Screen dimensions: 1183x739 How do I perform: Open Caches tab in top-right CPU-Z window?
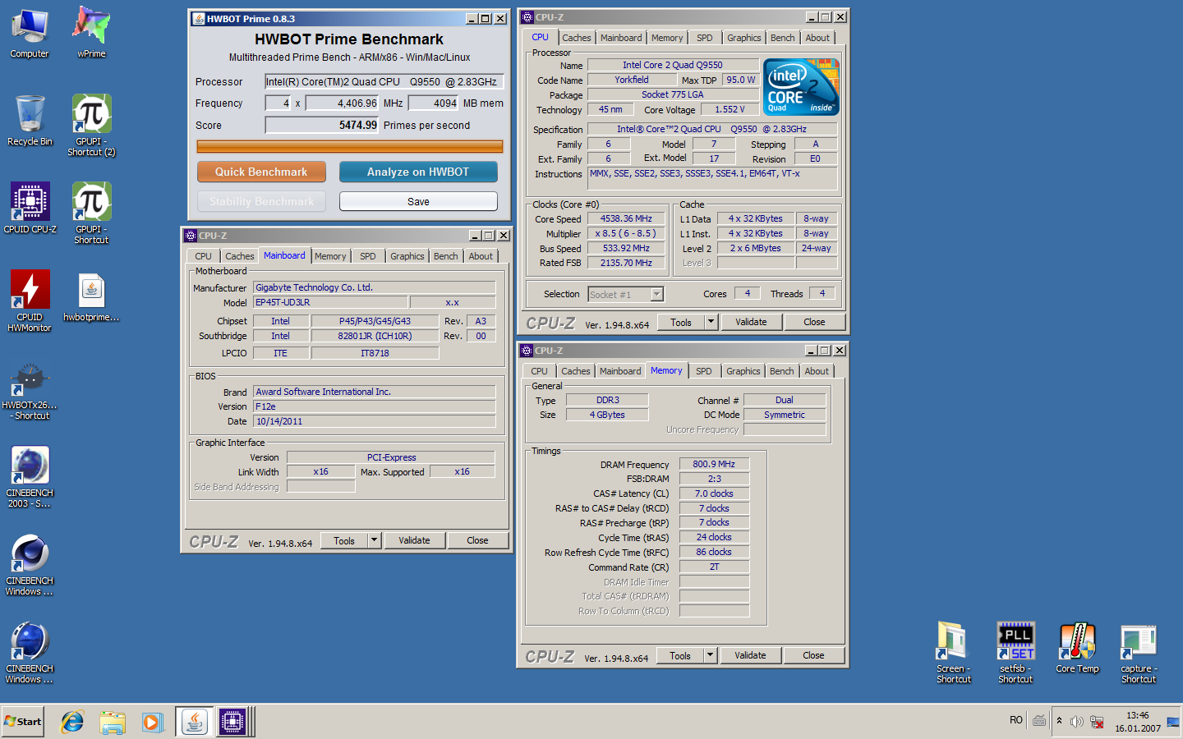[x=577, y=38]
